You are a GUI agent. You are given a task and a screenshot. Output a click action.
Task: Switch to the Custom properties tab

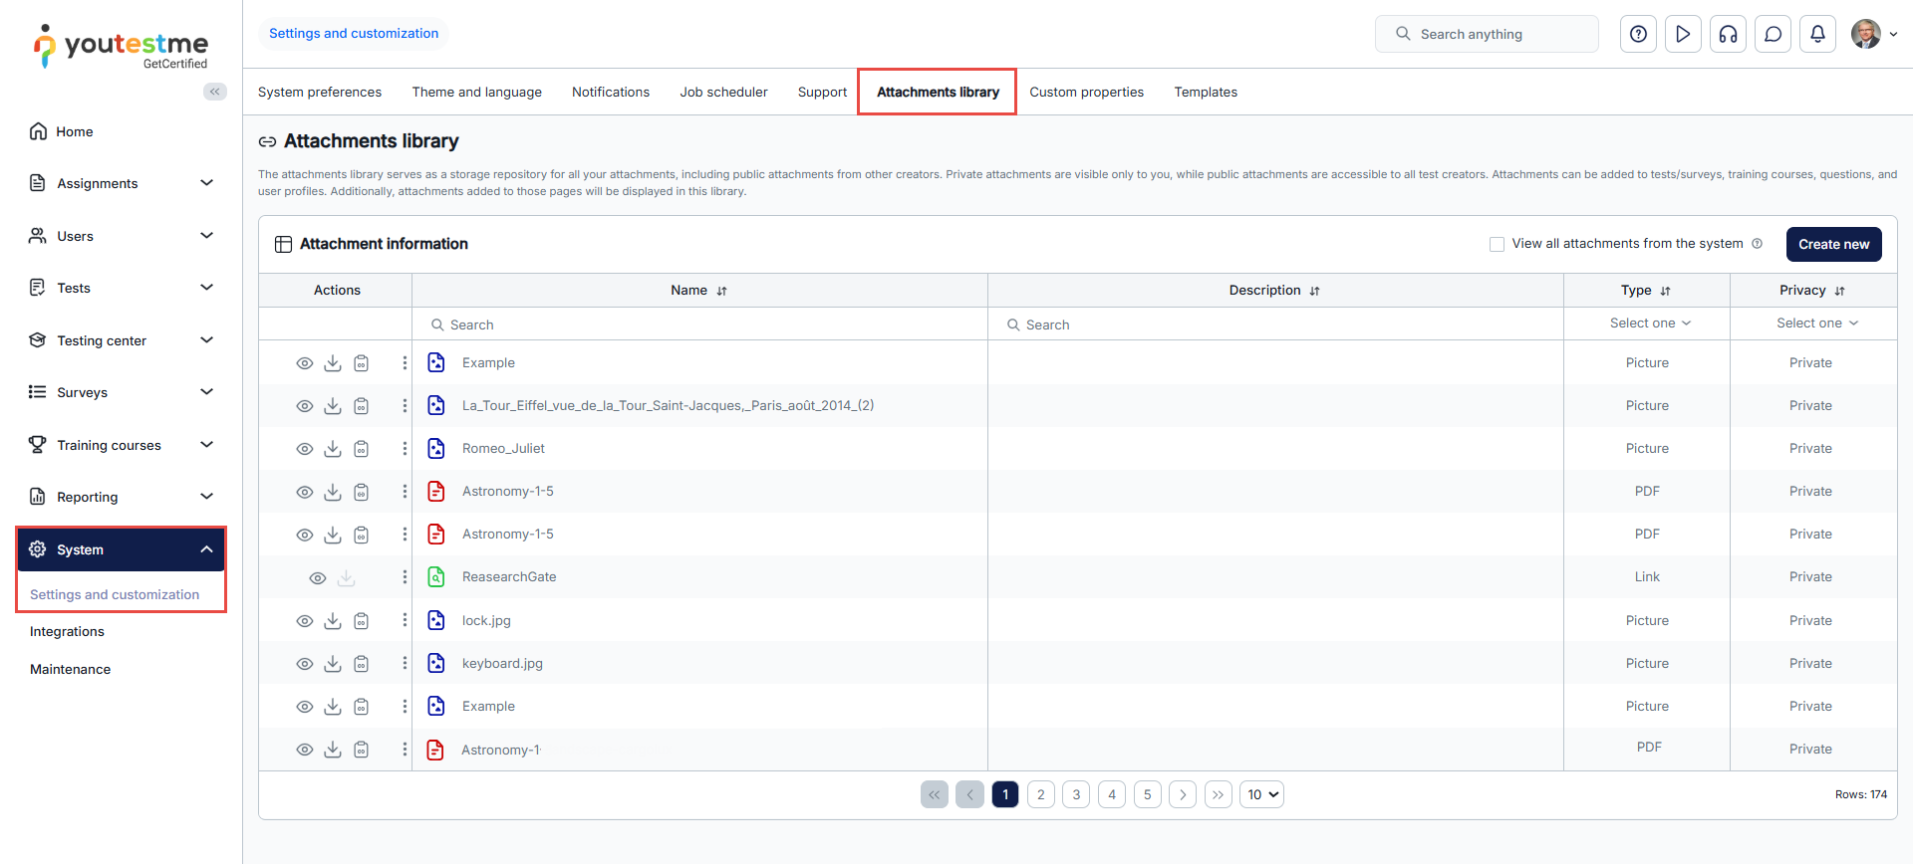pos(1086,93)
